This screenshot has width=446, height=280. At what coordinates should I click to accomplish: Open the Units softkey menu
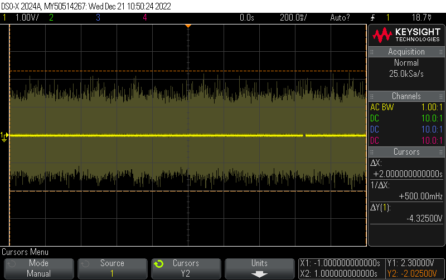click(259, 268)
